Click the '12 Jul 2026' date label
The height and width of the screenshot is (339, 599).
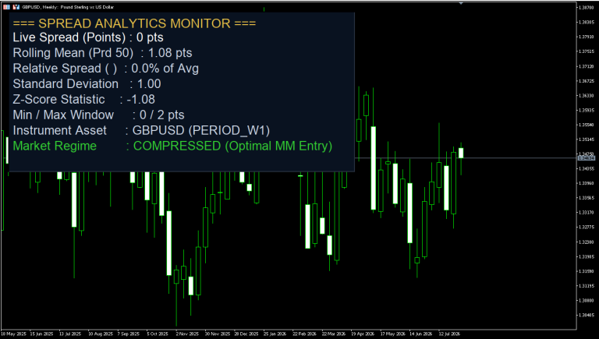click(450, 334)
